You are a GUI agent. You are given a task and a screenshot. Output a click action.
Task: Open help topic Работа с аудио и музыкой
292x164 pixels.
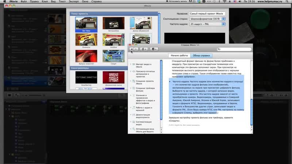pyautogui.click(x=144, y=109)
